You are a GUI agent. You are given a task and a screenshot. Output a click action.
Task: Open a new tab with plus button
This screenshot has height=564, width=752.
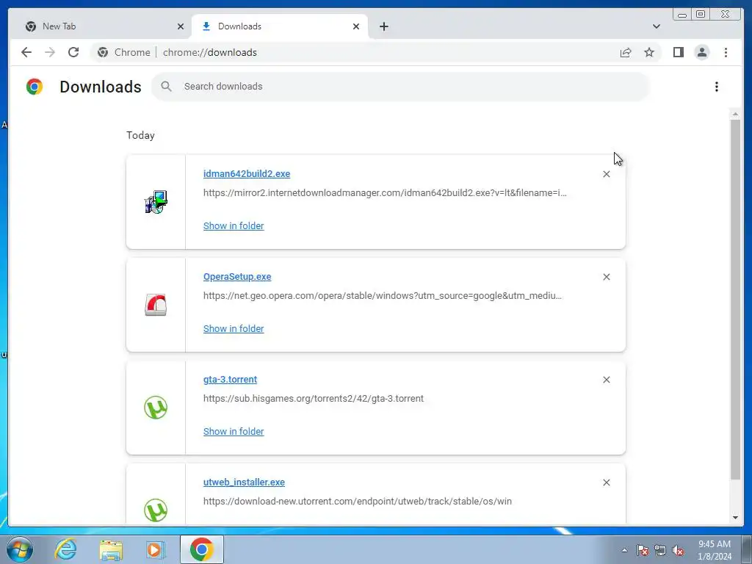(383, 26)
